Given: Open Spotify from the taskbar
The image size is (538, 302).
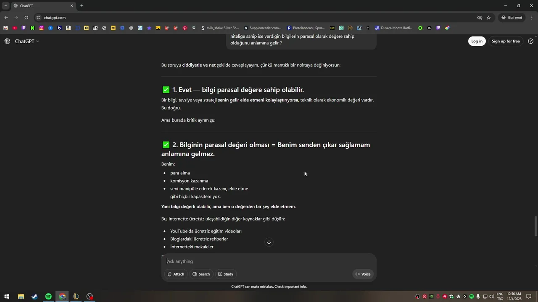Looking at the screenshot, I should click(48, 297).
